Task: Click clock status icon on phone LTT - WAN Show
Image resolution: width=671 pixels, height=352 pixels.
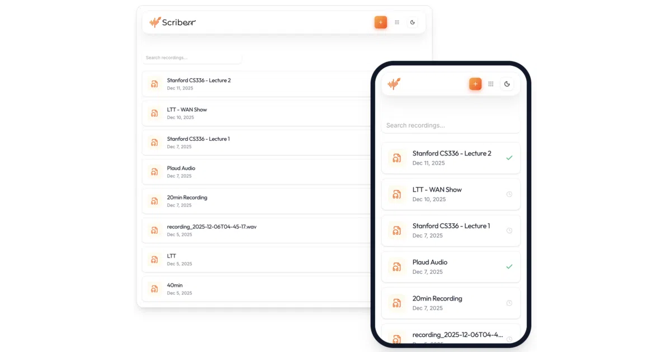Action: click(509, 194)
